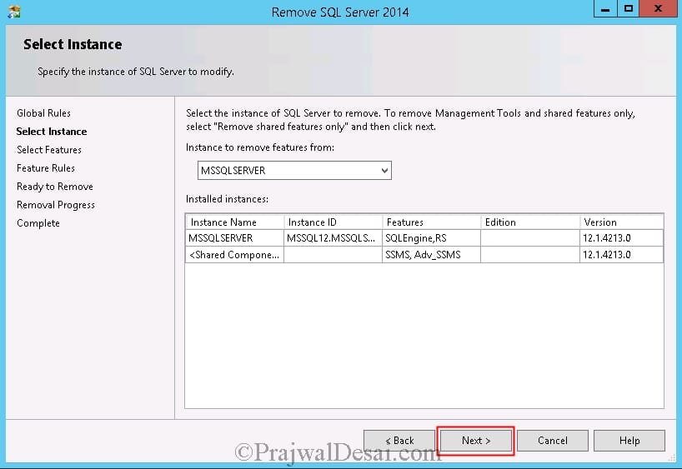The image size is (682, 469).
Task: Click the MSSQL12.MSSQLS... instance ID cell
Action: coord(333,237)
